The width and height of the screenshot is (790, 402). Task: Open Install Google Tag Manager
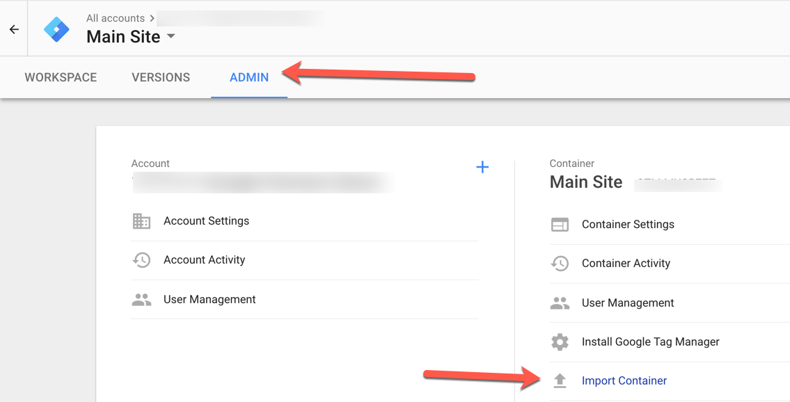(x=650, y=342)
